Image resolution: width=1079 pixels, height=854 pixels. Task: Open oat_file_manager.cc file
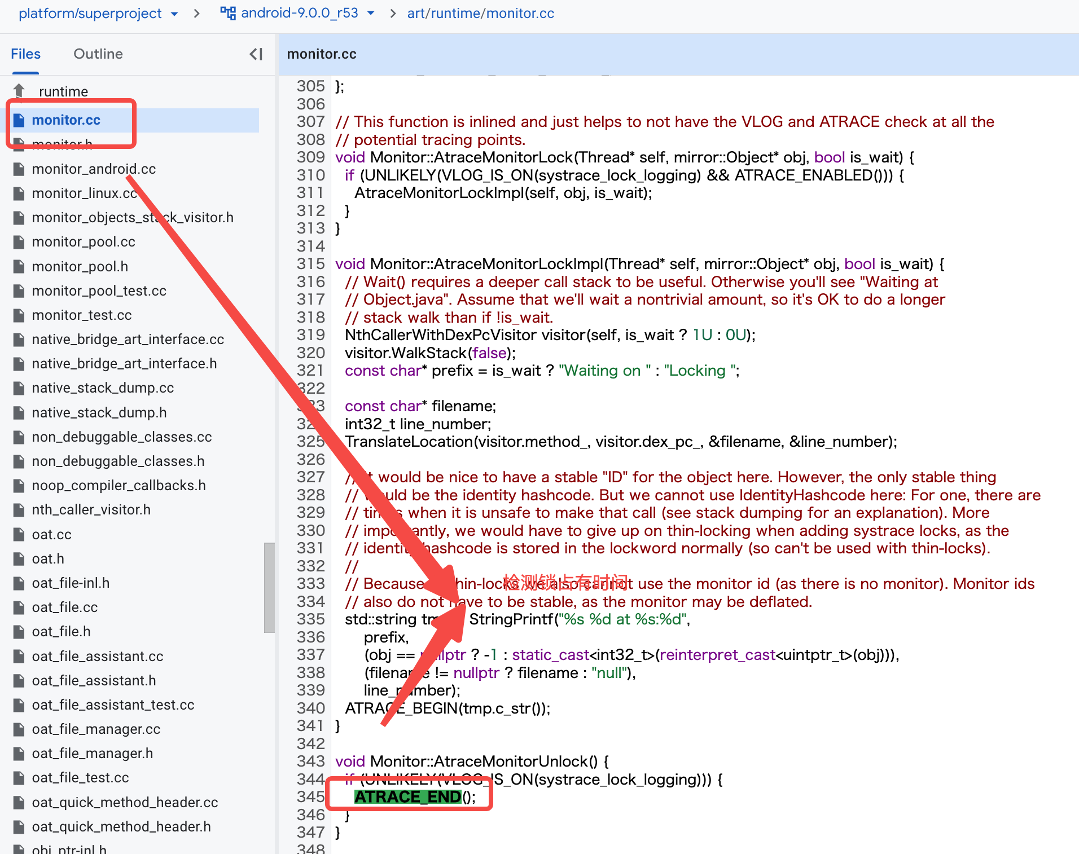click(x=96, y=729)
